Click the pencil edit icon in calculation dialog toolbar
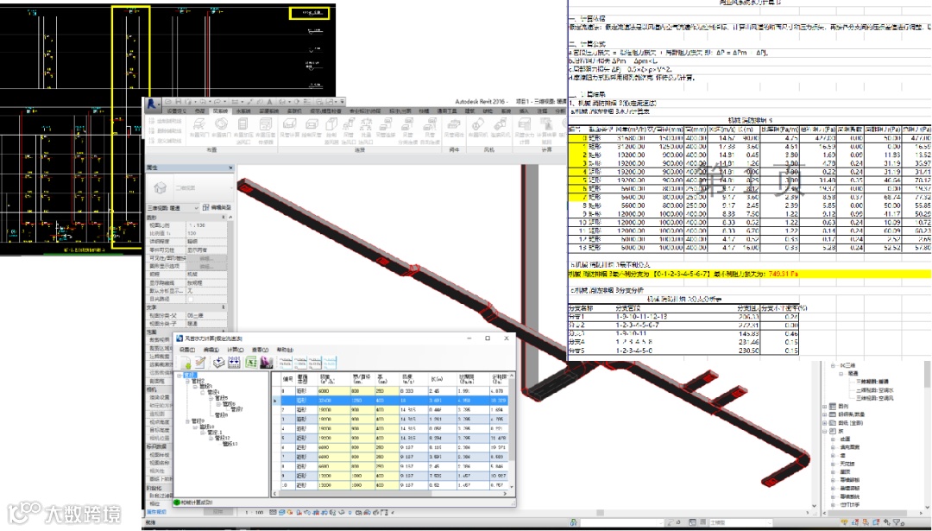932x531 pixels. click(x=199, y=362)
